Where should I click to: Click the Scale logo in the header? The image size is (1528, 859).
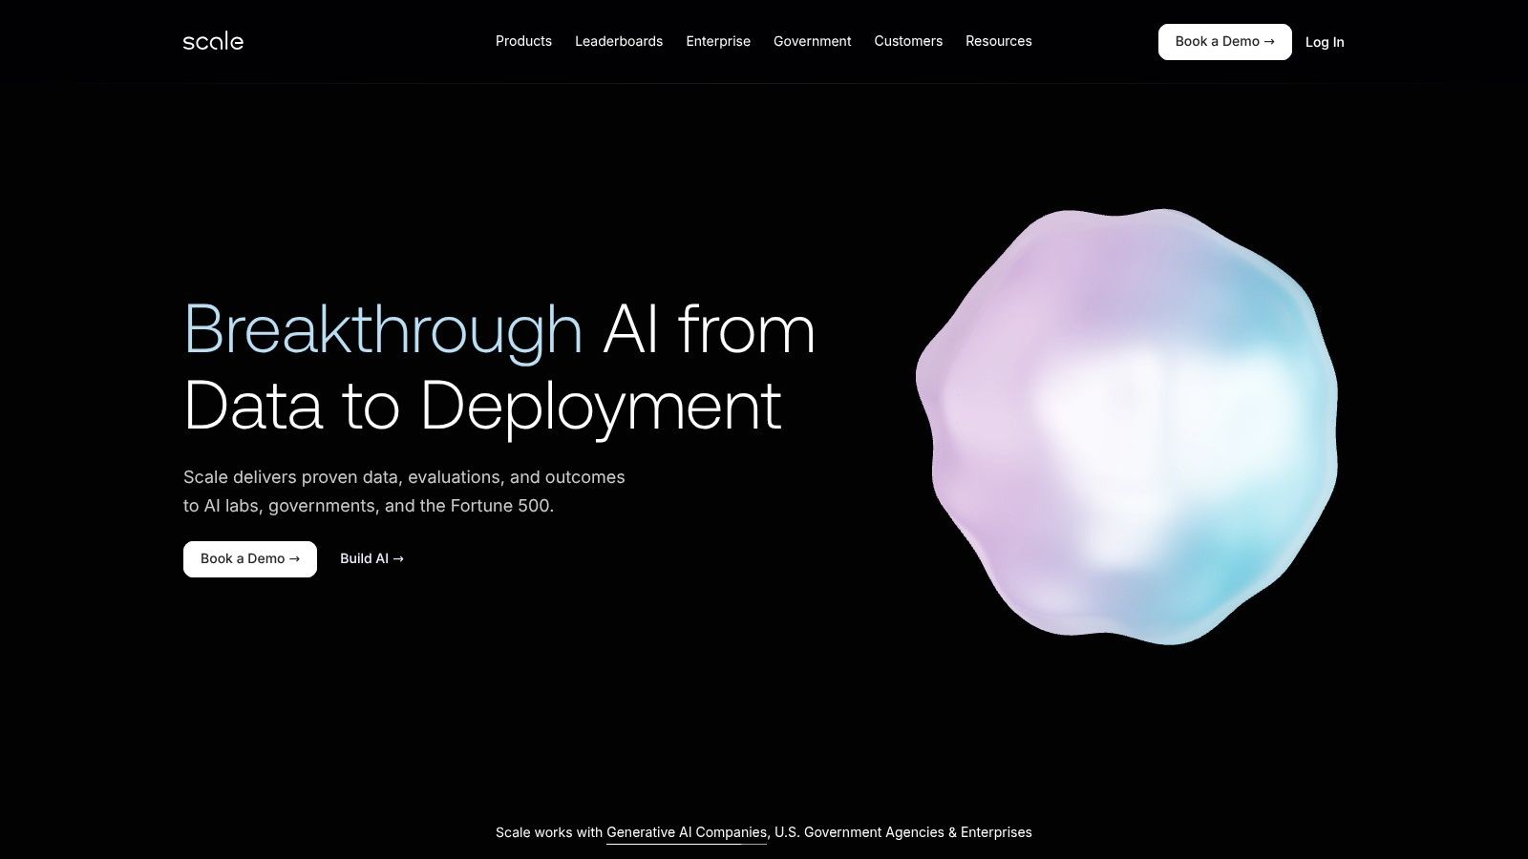coord(213,41)
